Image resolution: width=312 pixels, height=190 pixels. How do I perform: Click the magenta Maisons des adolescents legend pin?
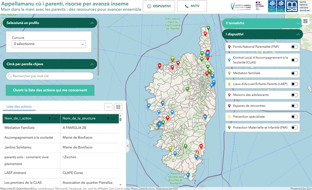pos(229,95)
